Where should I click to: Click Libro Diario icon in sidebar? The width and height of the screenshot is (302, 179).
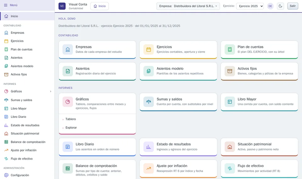coord(6,117)
